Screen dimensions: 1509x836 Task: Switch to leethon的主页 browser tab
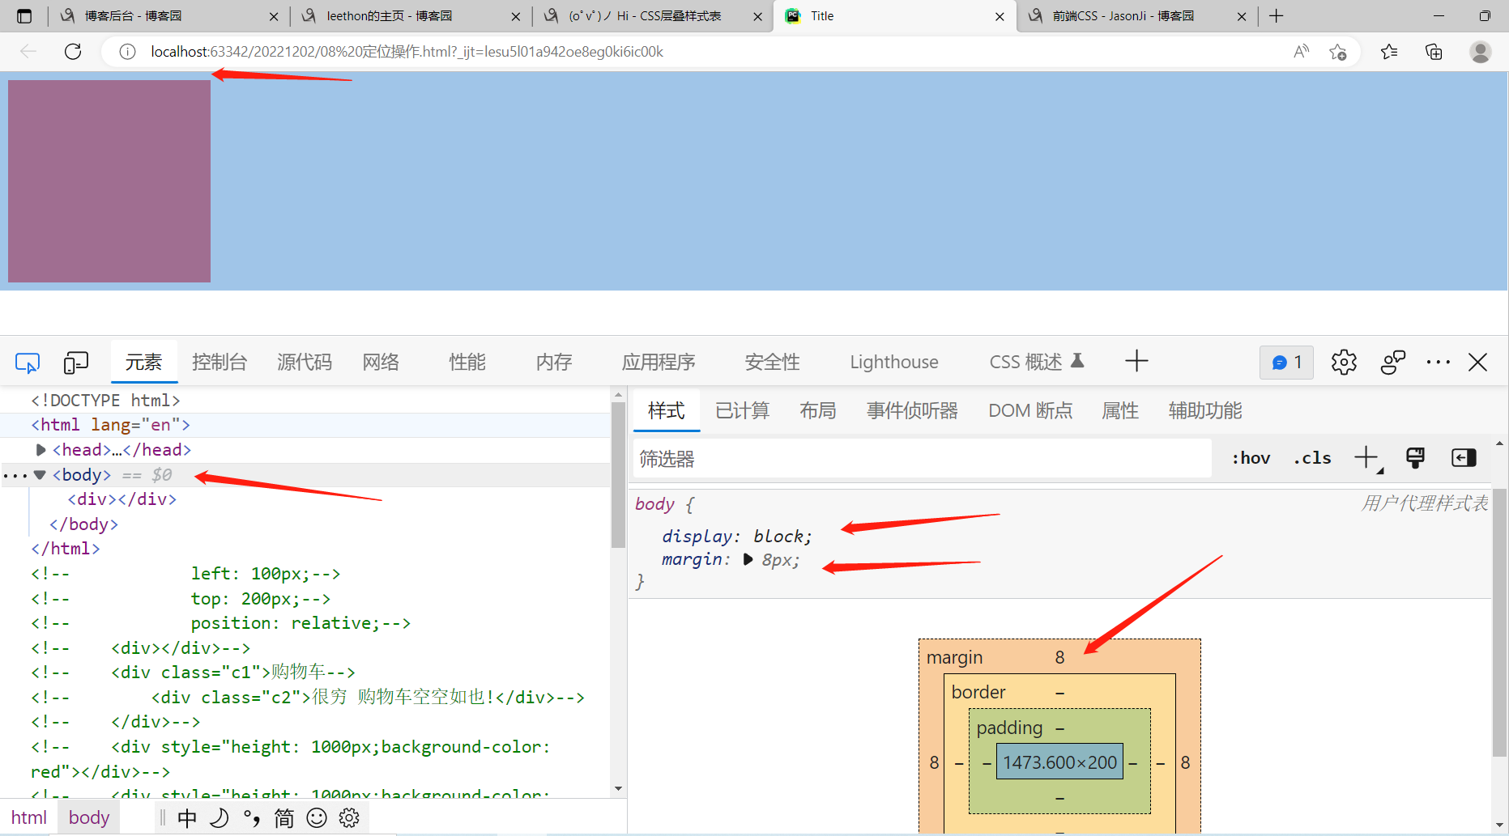[x=411, y=16]
